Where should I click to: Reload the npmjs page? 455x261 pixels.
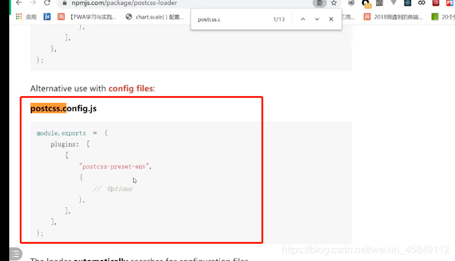pos(47,3)
